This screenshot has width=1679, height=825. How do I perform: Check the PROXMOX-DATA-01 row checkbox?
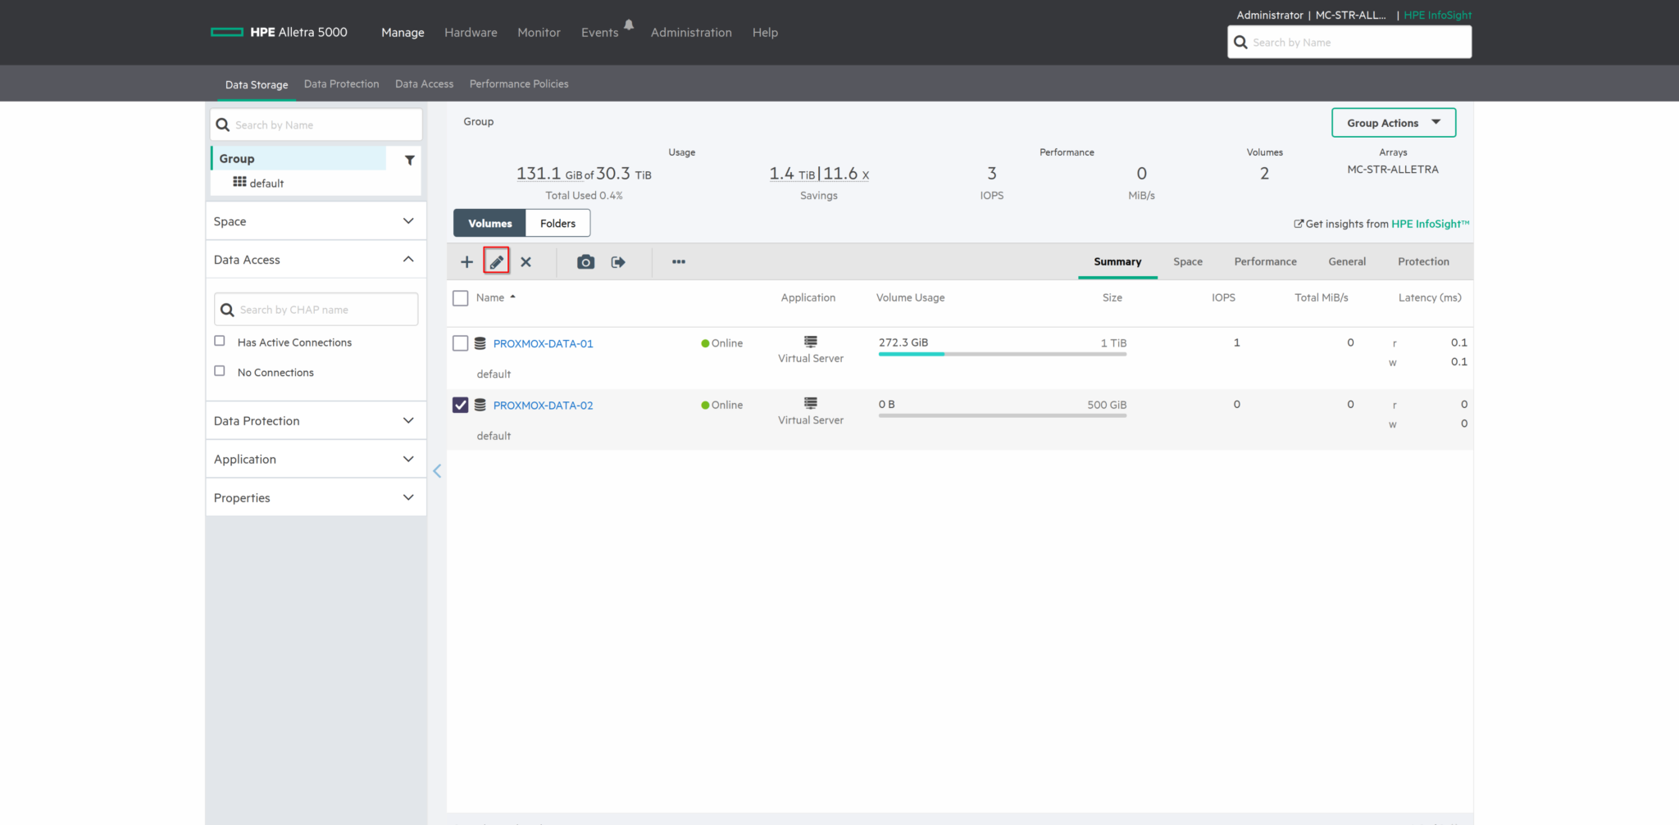tap(461, 343)
